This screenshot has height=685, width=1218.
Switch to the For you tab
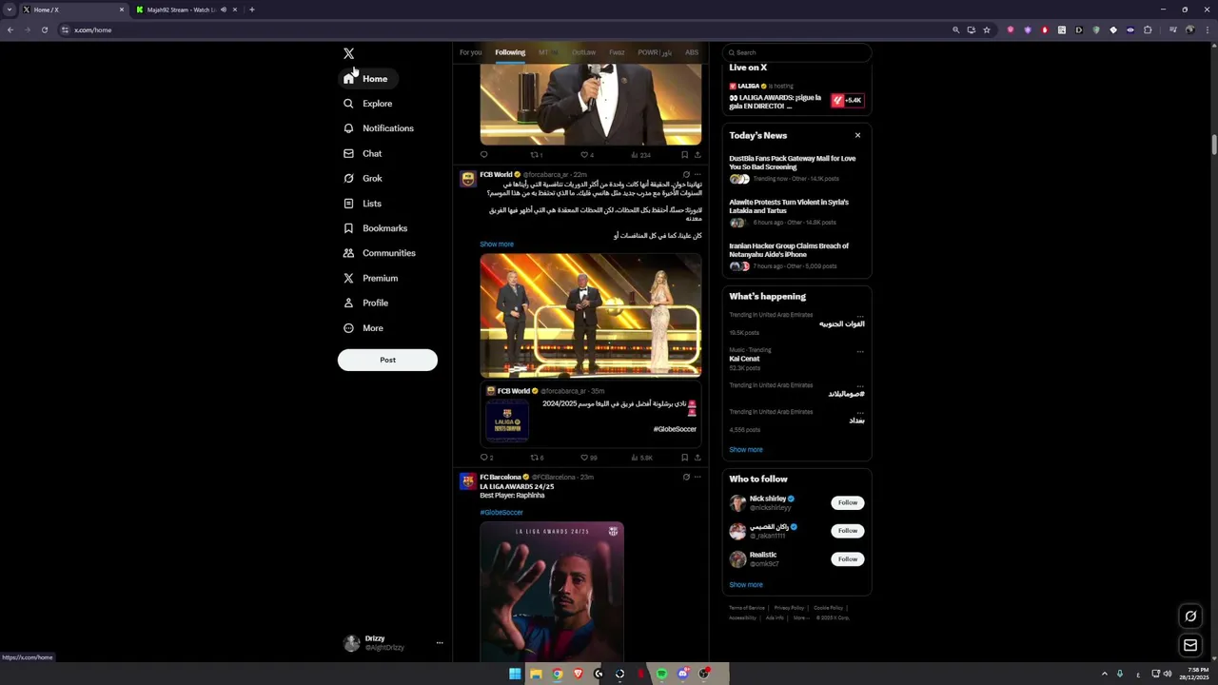tap(470, 52)
